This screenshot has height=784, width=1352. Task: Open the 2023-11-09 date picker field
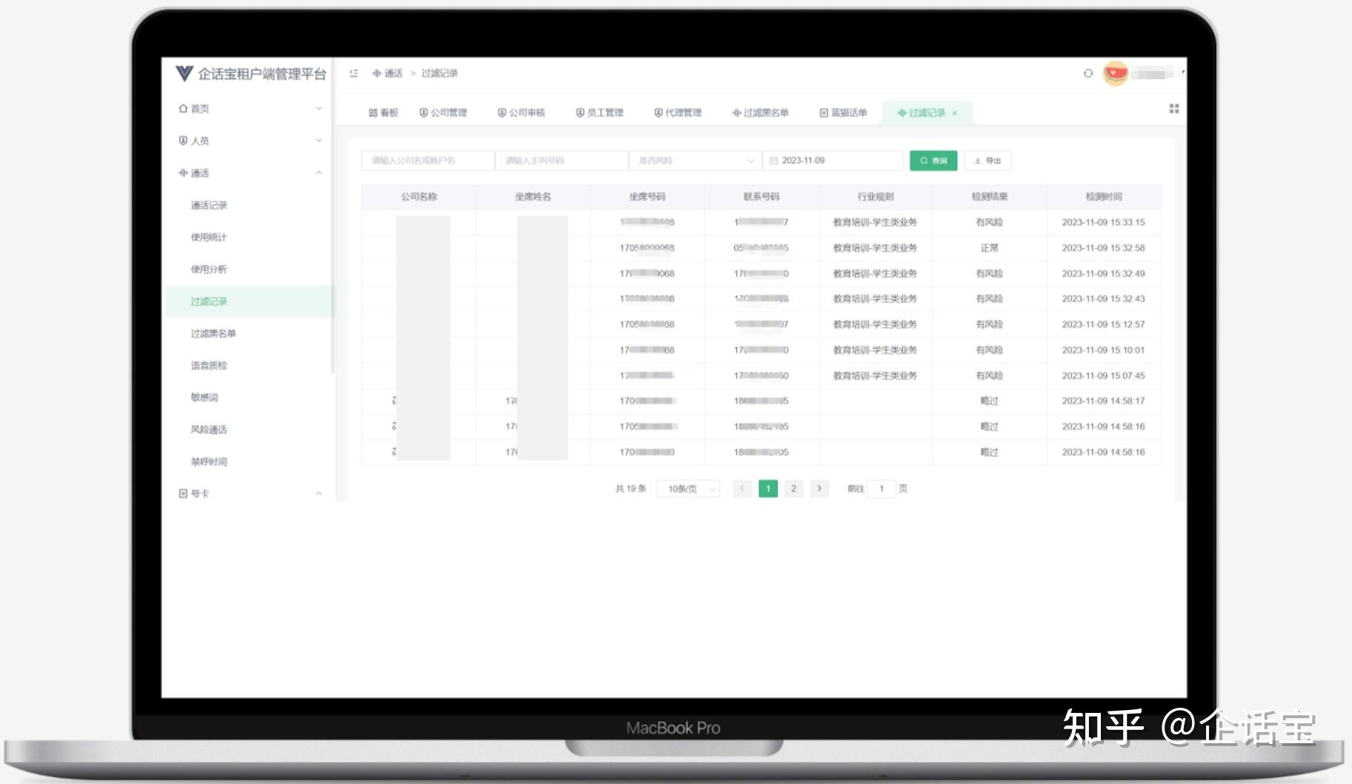point(833,161)
